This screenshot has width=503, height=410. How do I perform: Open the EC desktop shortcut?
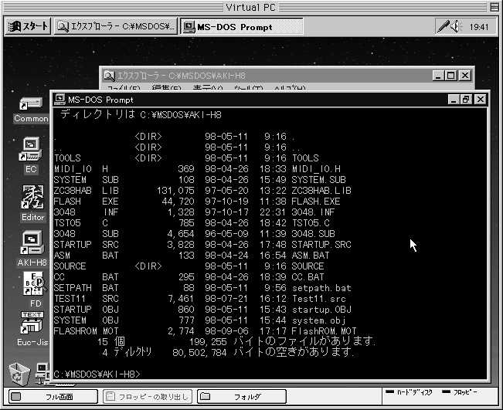[30, 149]
